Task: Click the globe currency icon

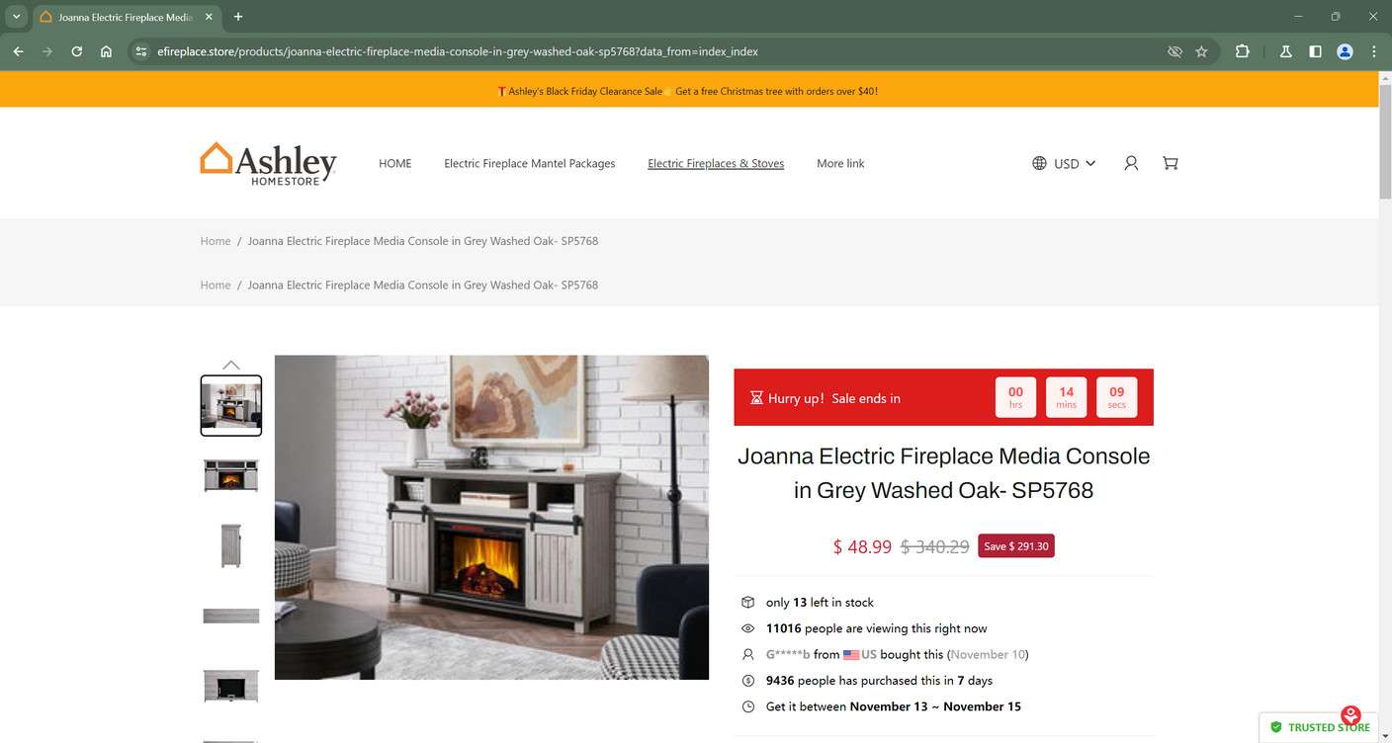Action: click(x=1038, y=163)
